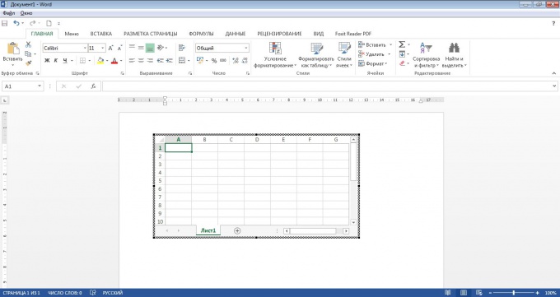
Task: Expand the Name Box A1 dropdown
Action: (40, 86)
